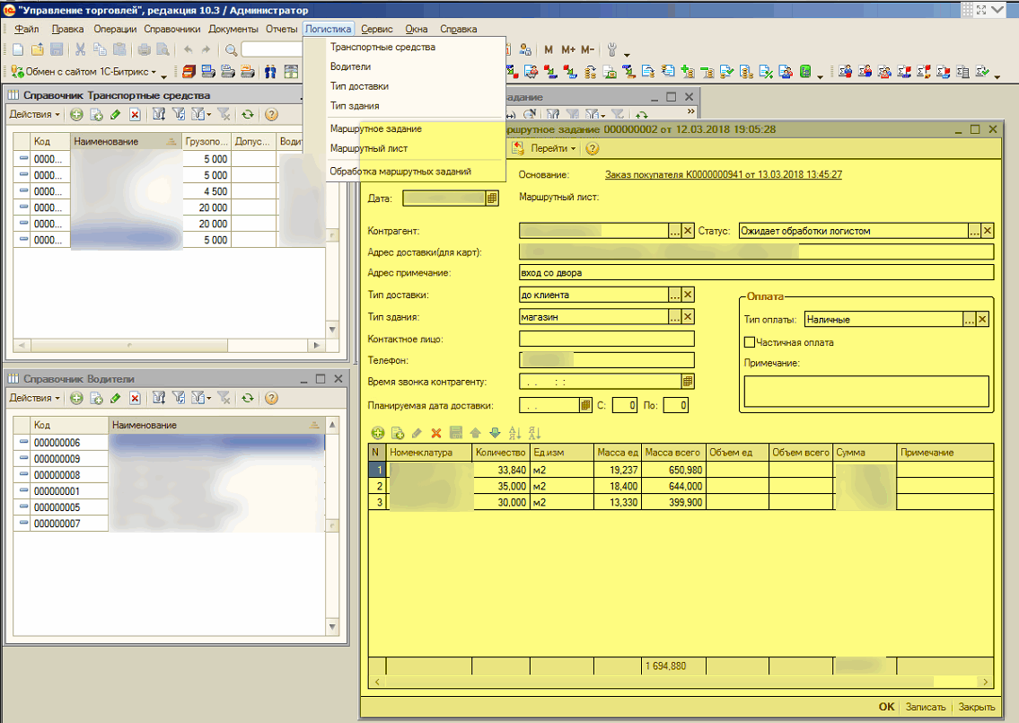Click the edit pencil icon in Водители toolbar

click(115, 398)
